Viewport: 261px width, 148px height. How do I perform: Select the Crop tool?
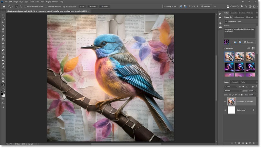[3, 29]
